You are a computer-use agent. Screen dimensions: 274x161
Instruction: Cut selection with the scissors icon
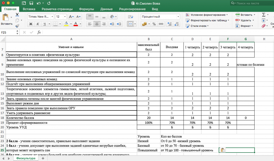pos(17,15)
